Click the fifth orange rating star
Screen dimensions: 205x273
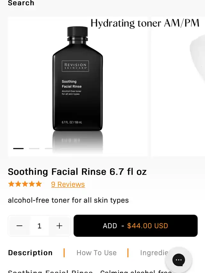[38, 184]
